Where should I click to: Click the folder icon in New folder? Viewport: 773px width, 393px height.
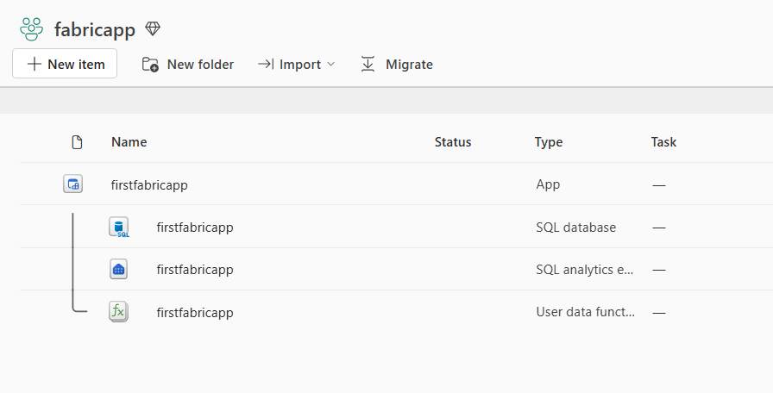(x=150, y=65)
